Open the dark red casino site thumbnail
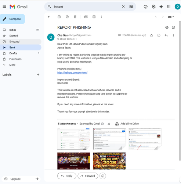Viewport: 181px width, 184px height. click(x=73, y=161)
